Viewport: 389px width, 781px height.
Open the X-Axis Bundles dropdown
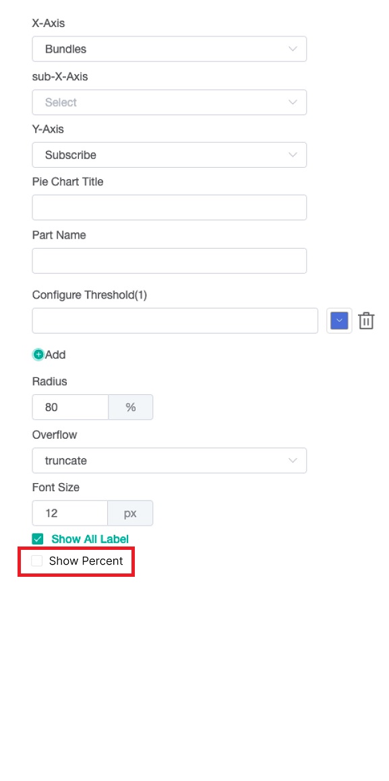pos(169,49)
